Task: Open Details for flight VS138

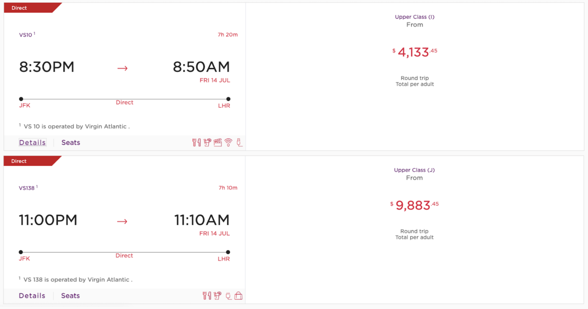Action: (32, 295)
